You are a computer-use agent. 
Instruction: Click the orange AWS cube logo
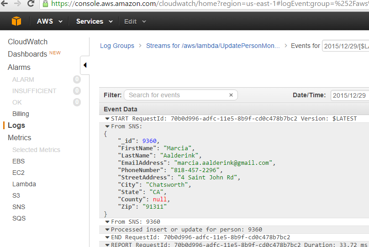pyautogui.click(x=16, y=21)
